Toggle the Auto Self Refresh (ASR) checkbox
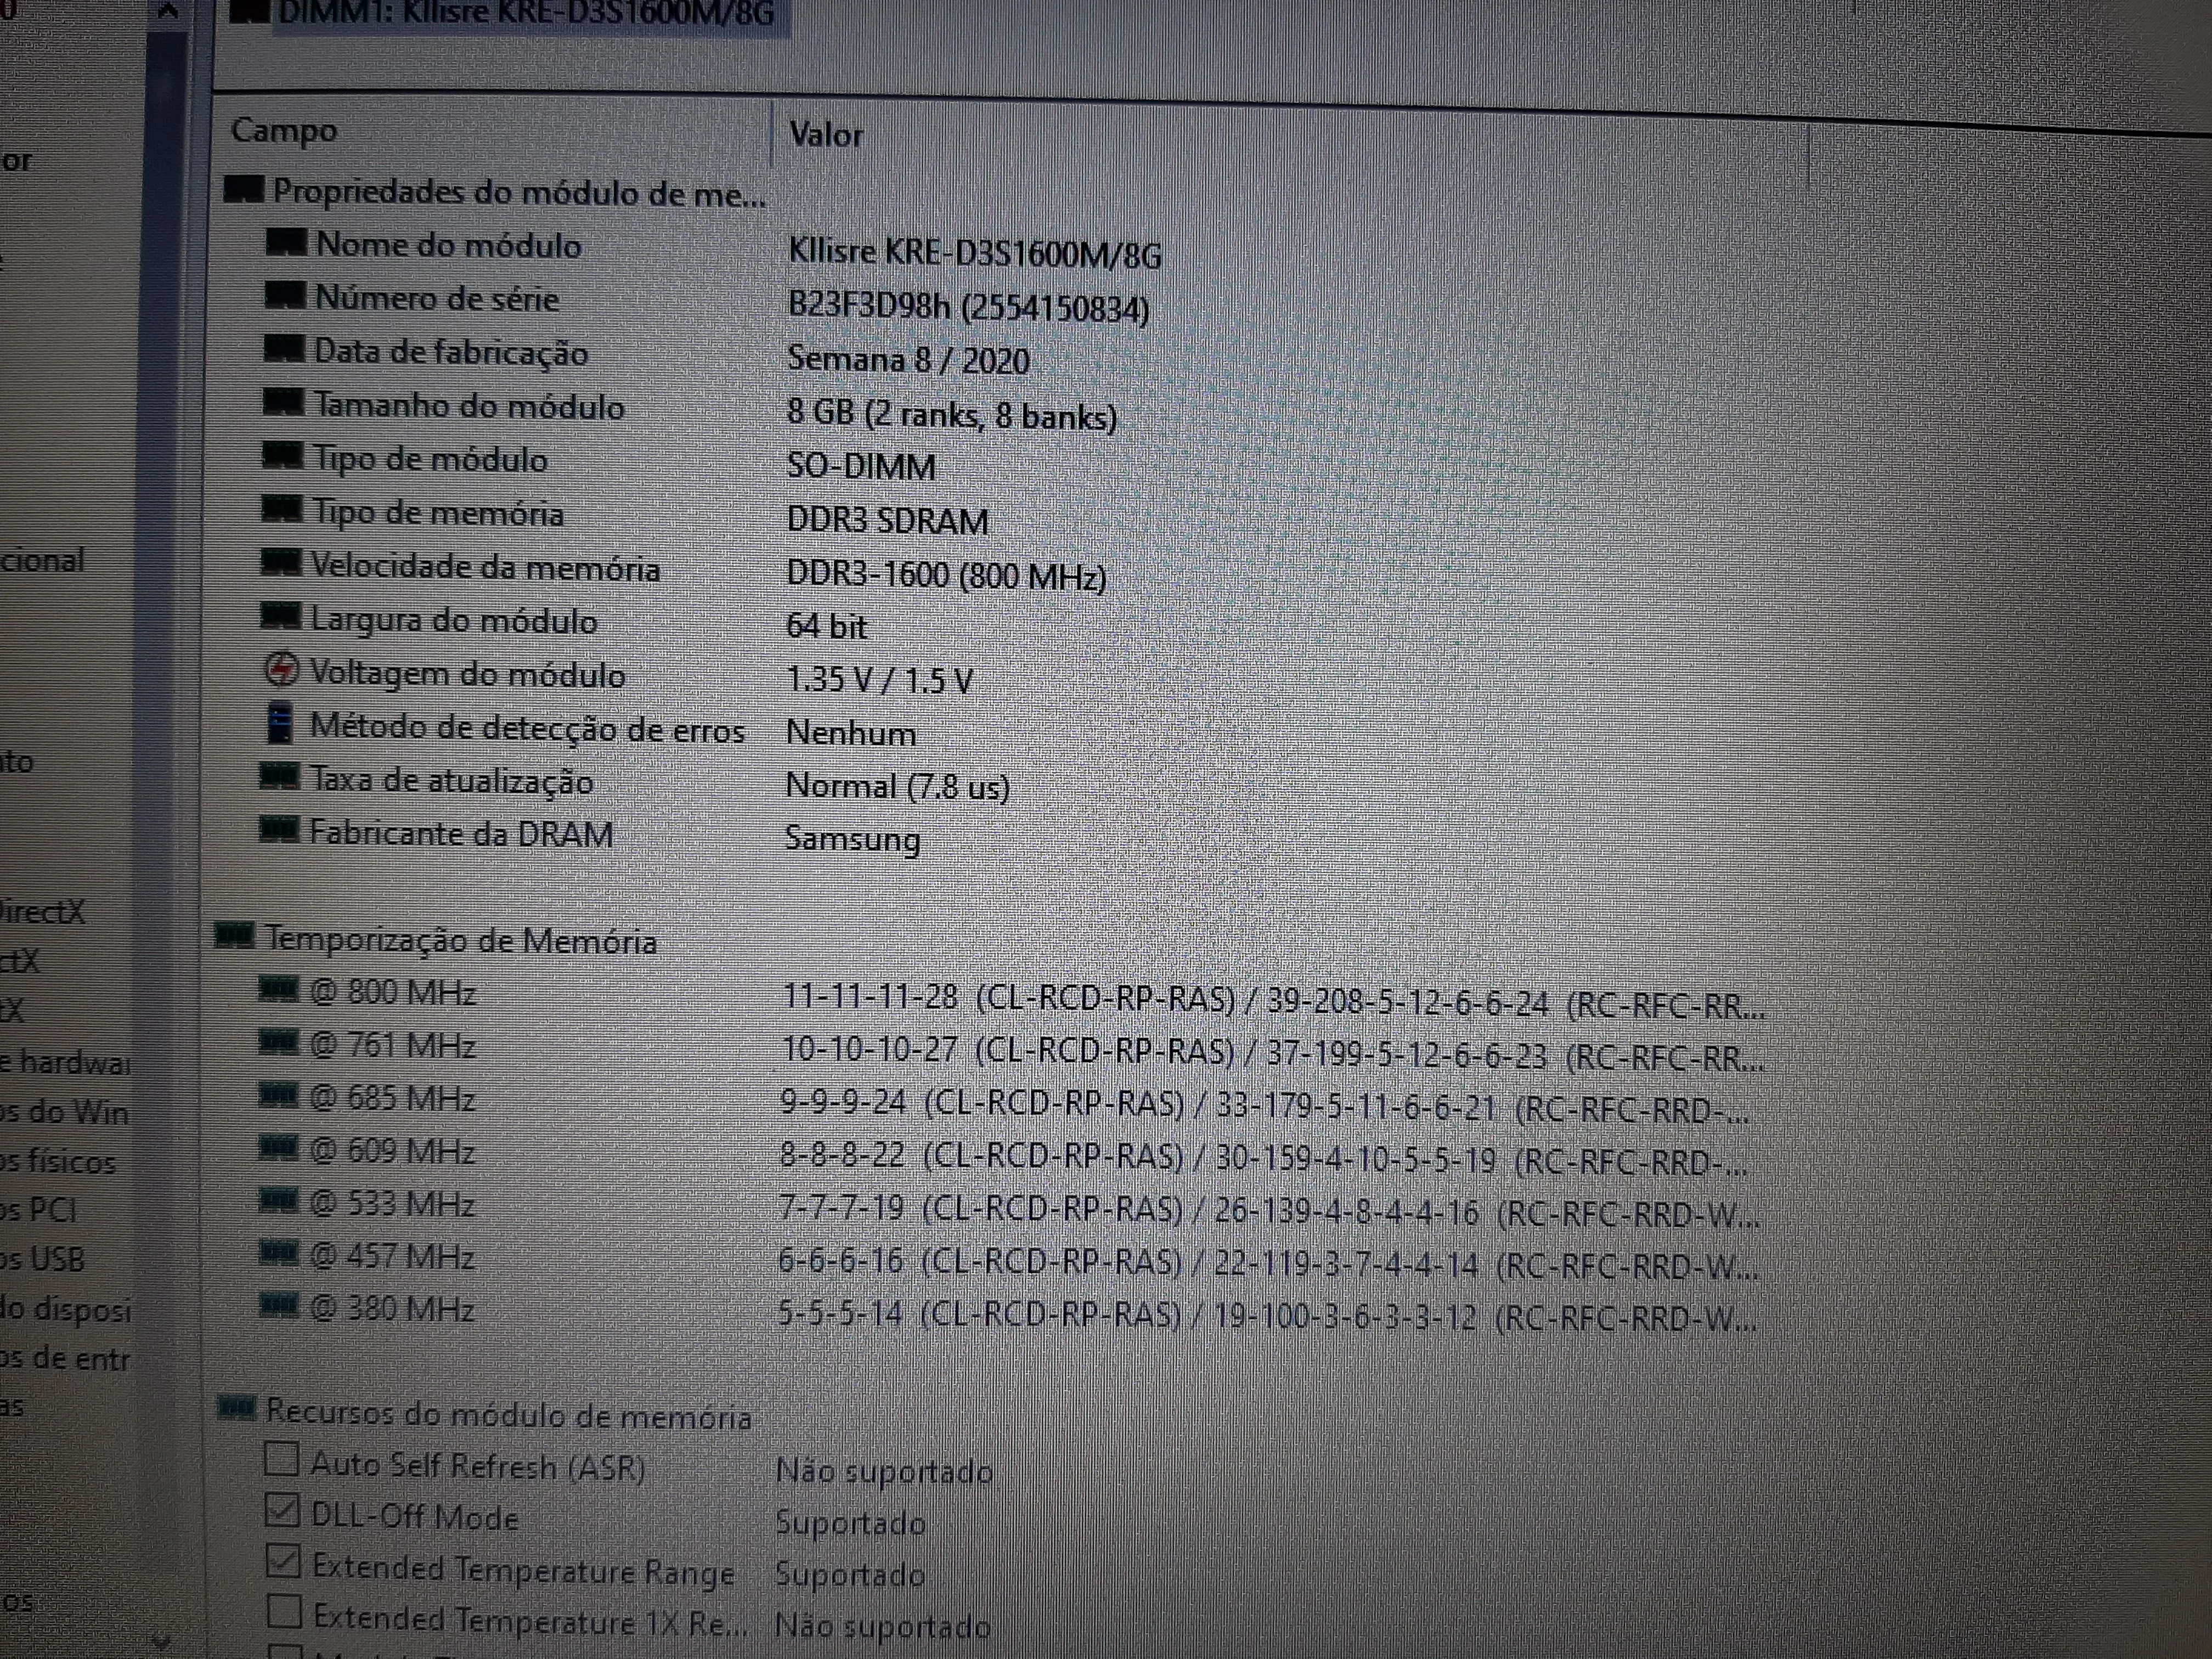This screenshot has width=2212, height=1659. click(x=282, y=1459)
